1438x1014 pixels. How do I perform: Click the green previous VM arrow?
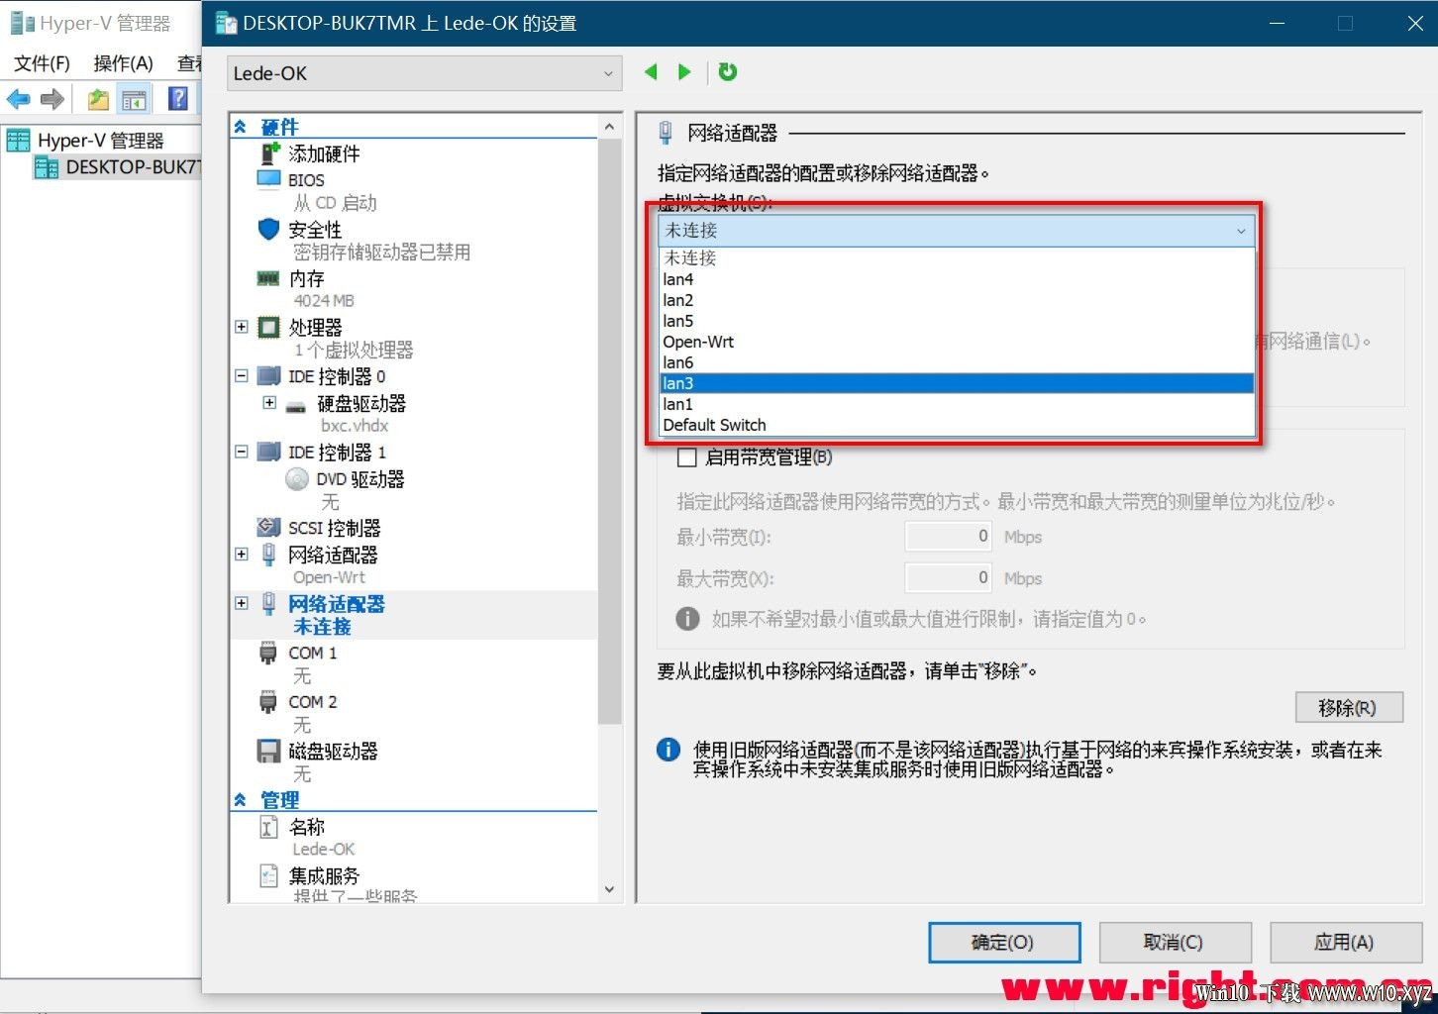[651, 71]
